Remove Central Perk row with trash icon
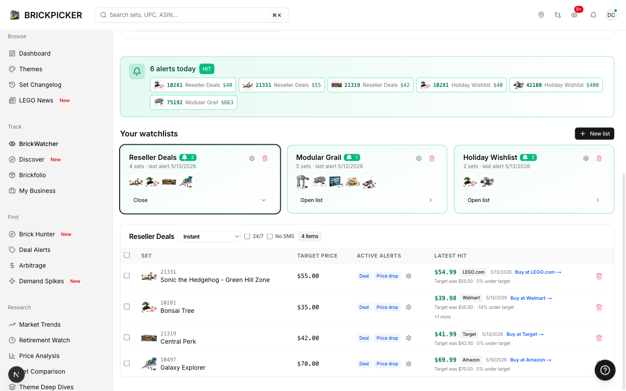Screen dimensions: 626x391 (599, 338)
